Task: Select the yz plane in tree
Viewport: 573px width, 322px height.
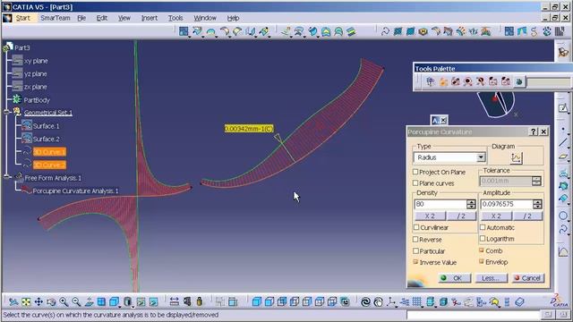Action: (x=35, y=73)
